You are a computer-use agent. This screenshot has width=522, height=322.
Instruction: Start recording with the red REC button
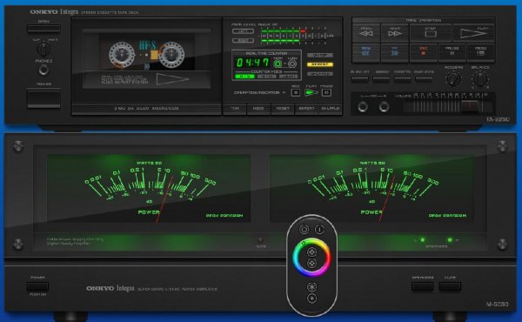(424, 52)
